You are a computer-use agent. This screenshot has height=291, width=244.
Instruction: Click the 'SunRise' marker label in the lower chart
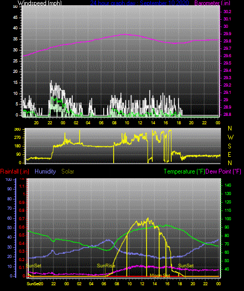coord(106,266)
